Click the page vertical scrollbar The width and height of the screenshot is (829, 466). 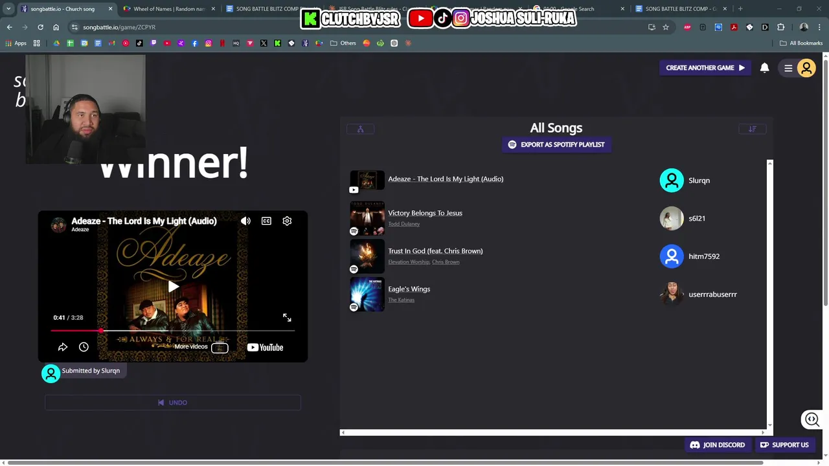(825, 181)
